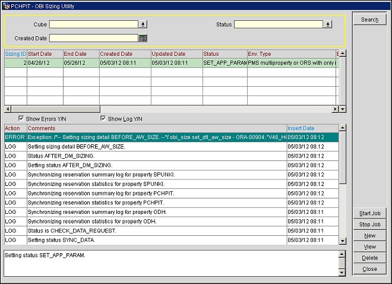Close the OBI Sizing Utility form
The image size is (392, 284).
coord(369,269)
